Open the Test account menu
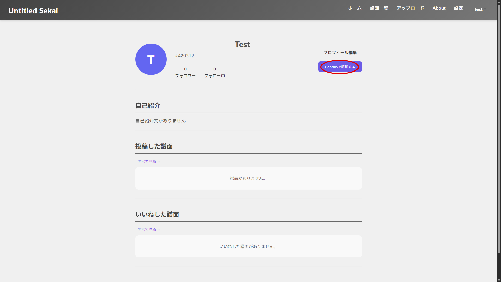 (478, 9)
